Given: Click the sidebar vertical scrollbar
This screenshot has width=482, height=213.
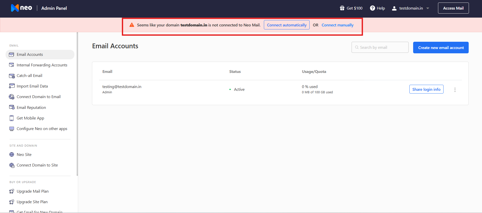Looking at the screenshot, I should (77, 104).
